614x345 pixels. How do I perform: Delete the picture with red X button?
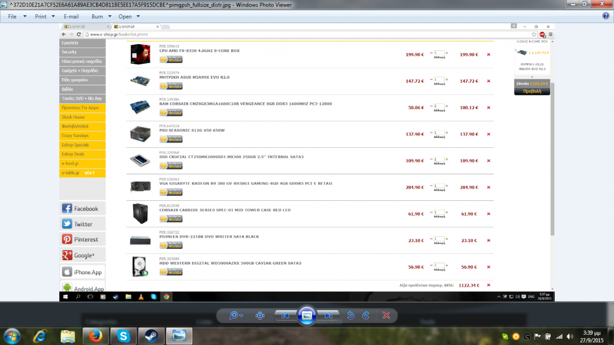click(x=387, y=315)
